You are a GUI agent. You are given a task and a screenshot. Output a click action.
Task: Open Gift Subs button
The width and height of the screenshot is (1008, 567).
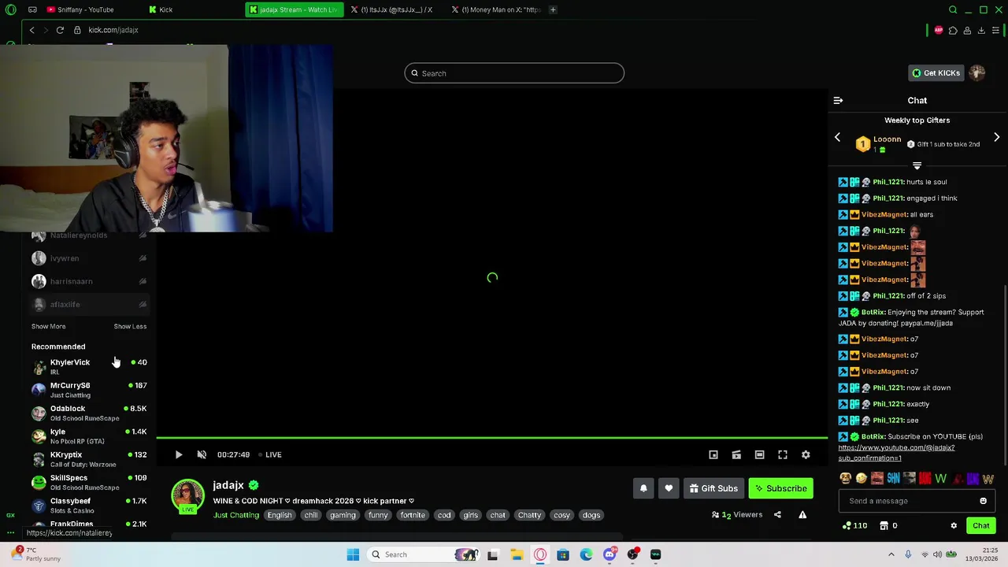pos(713,488)
